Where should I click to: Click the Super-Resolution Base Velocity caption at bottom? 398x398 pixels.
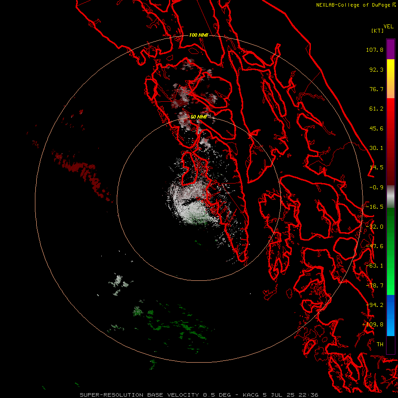pos(199,395)
